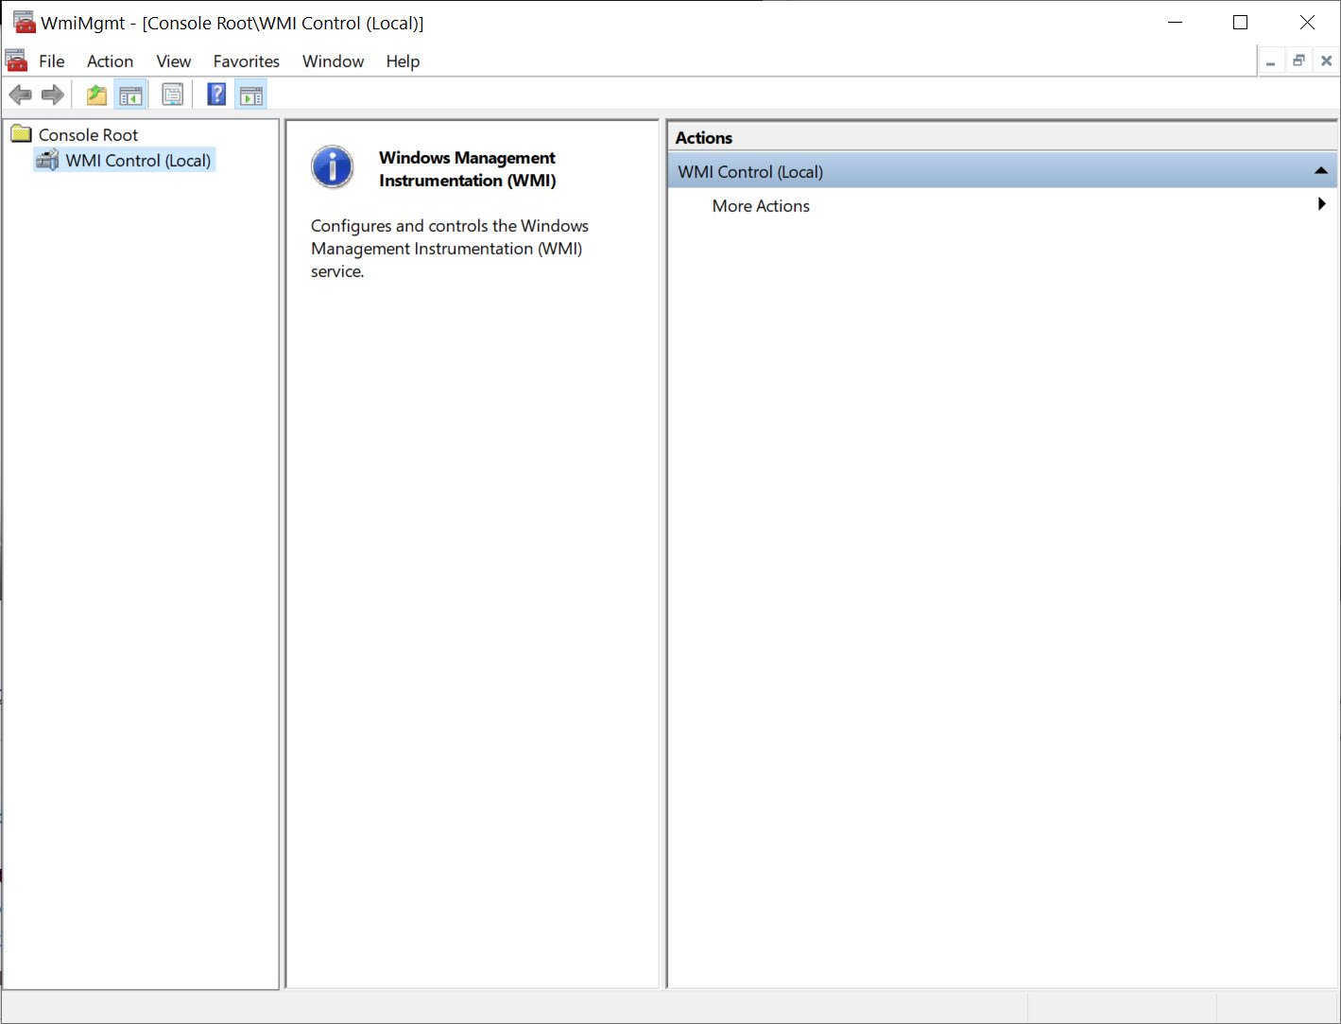Viewport: 1341px width, 1024px height.
Task: Open More Actions in Actions pane
Action: tap(761, 206)
